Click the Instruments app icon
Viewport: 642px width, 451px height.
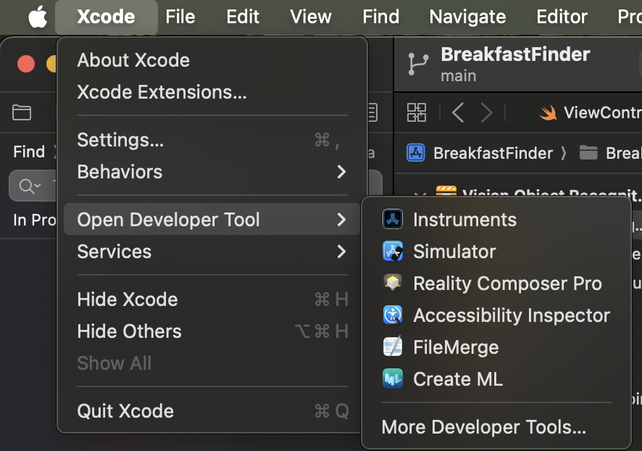click(x=393, y=220)
